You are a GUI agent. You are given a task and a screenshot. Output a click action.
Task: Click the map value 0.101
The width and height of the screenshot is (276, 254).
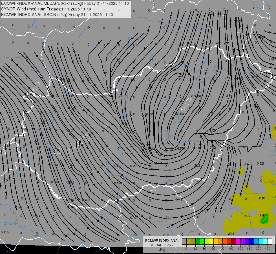point(134,218)
